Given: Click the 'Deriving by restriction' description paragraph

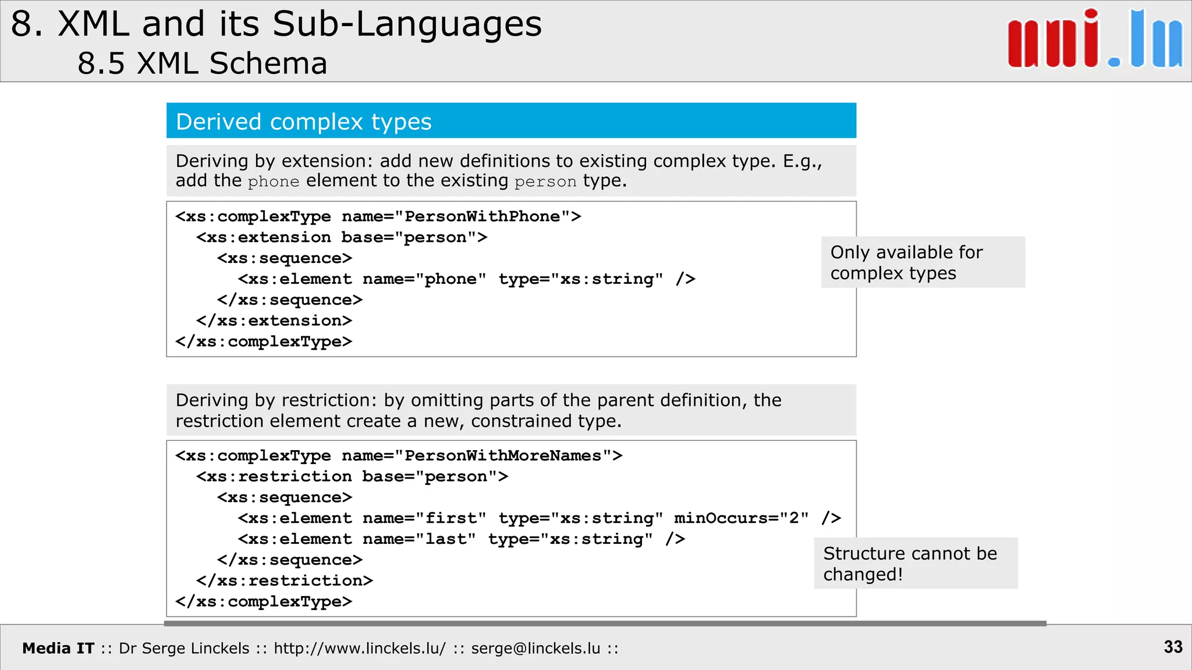Looking at the screenshot, I should [x=511, y=410].
